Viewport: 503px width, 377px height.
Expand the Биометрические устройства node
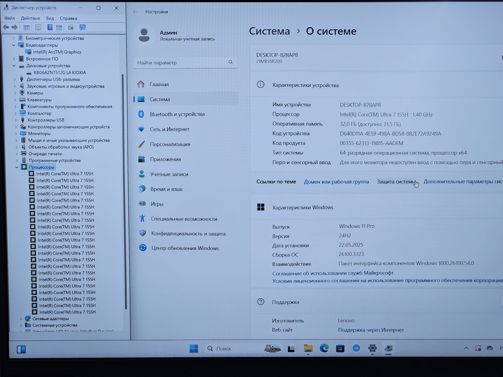14,38
